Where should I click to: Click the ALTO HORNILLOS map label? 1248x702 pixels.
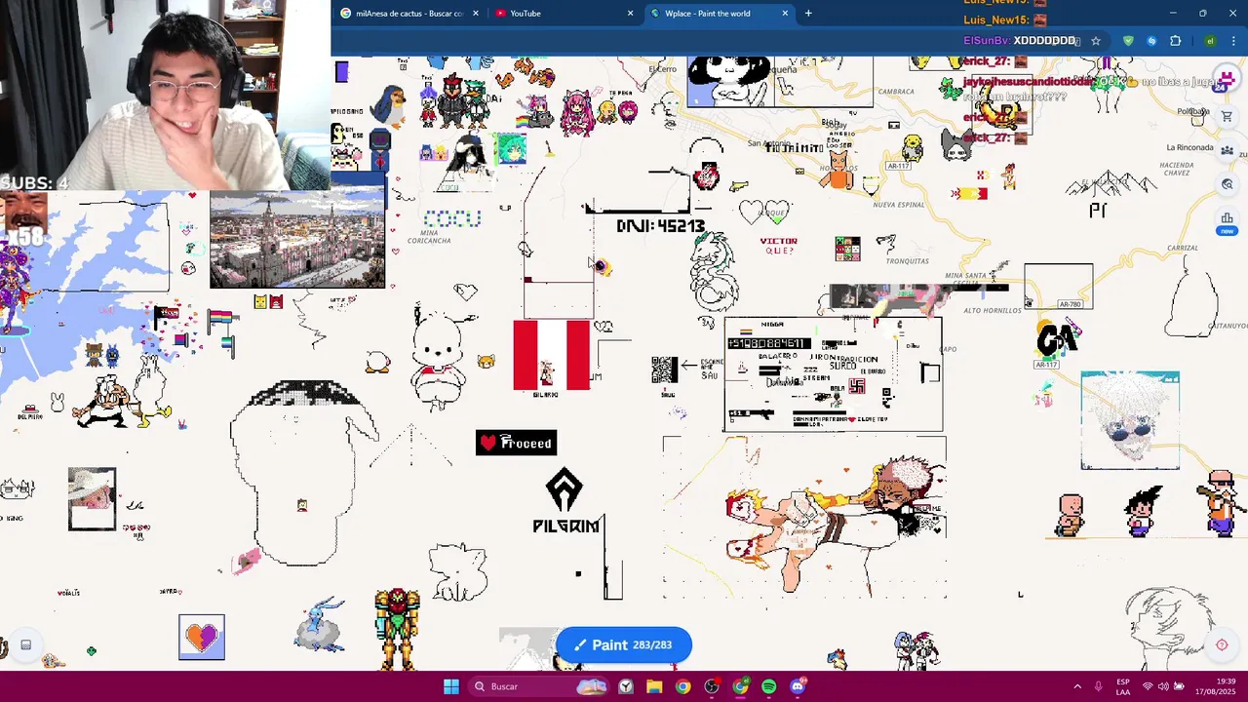pos(993,311)
